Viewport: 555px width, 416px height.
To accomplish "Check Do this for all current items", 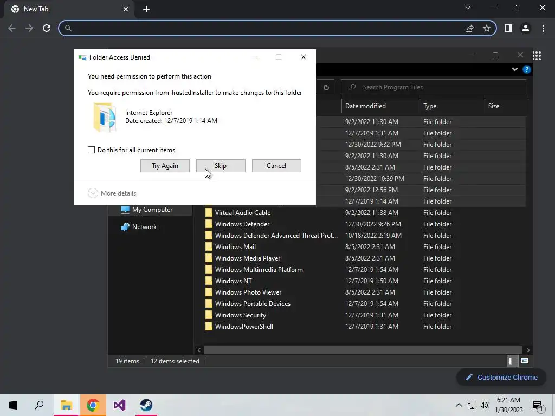I will point(91,150).
